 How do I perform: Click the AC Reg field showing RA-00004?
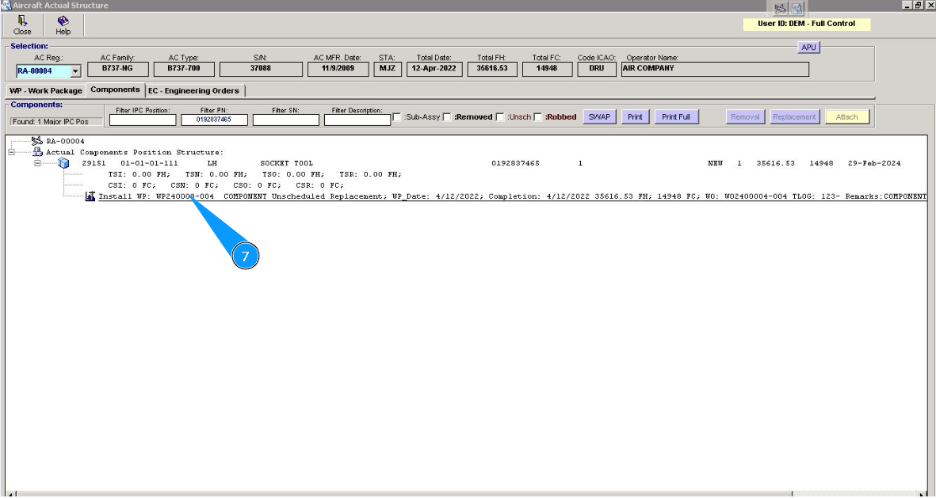pos(44,71)
